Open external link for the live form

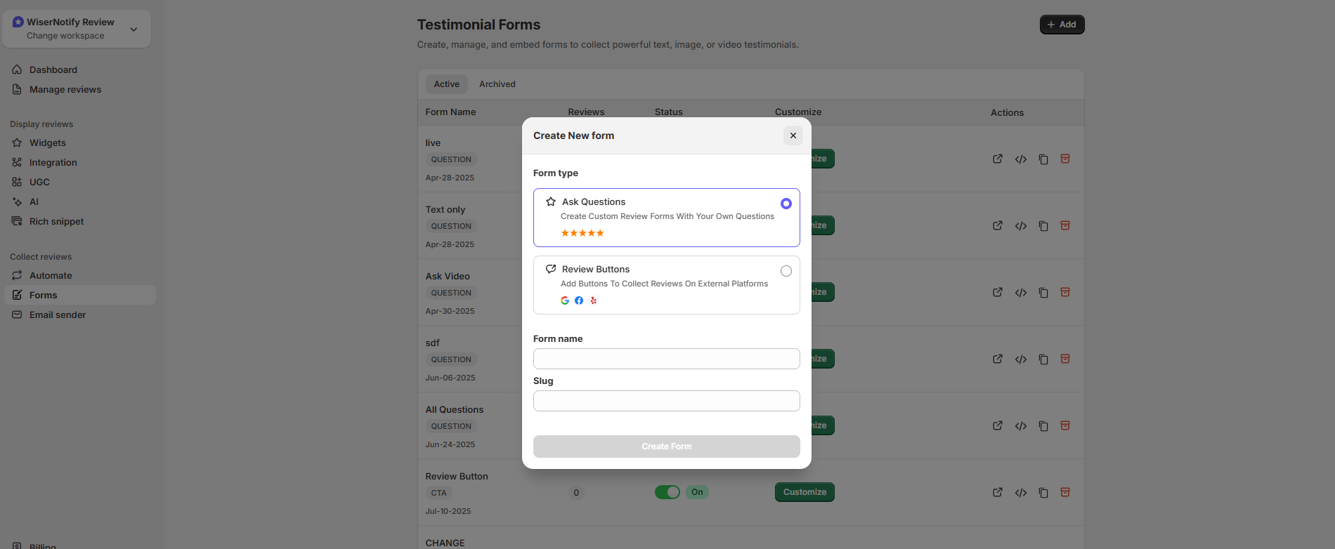(997, 159)
